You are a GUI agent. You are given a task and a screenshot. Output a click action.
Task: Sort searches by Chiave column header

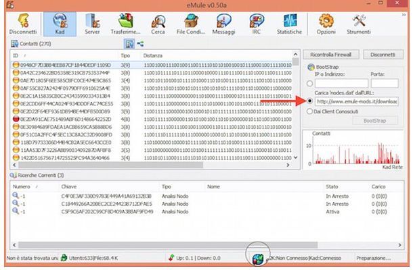coord(69,187)
